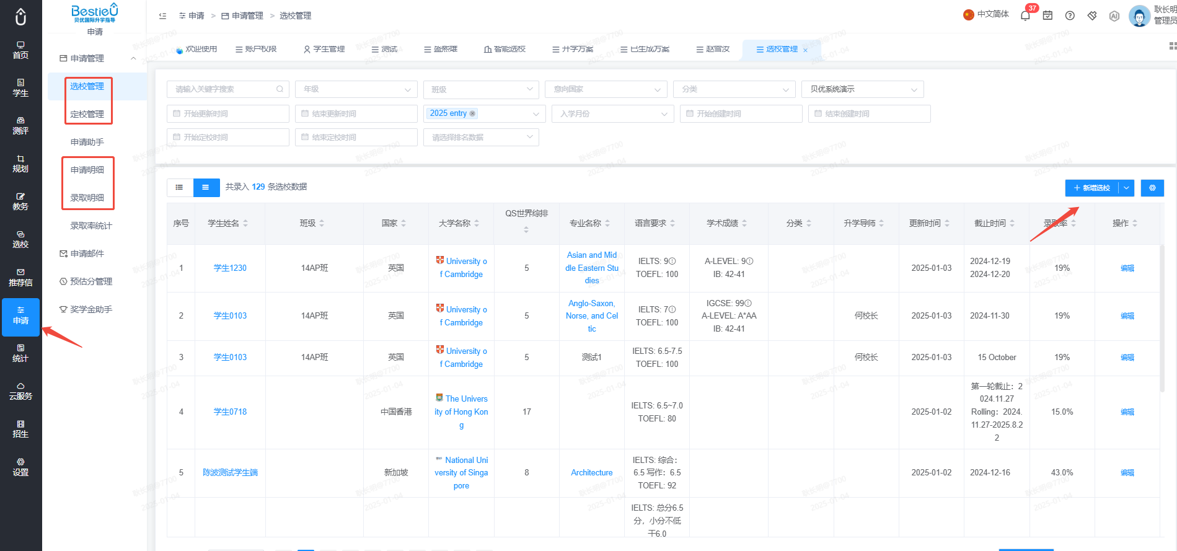Collapse the sidebar menu fold icon
The width and height of the screenshot is (1177, 551).
(x=162, y=15)
